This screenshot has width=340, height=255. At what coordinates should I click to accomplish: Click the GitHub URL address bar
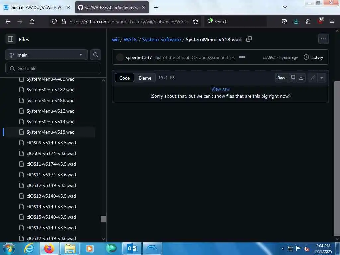pos(129,22)
